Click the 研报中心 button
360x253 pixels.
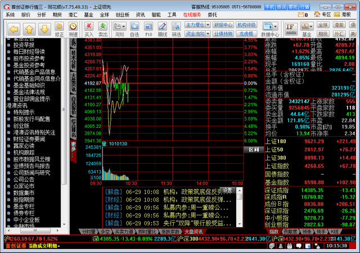point(223,25)
